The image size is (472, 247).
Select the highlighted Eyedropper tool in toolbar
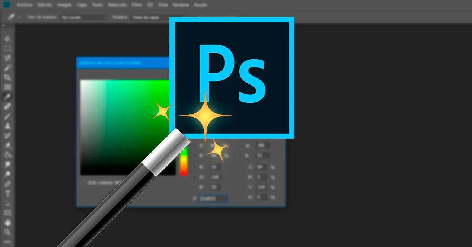click(7, 97)
